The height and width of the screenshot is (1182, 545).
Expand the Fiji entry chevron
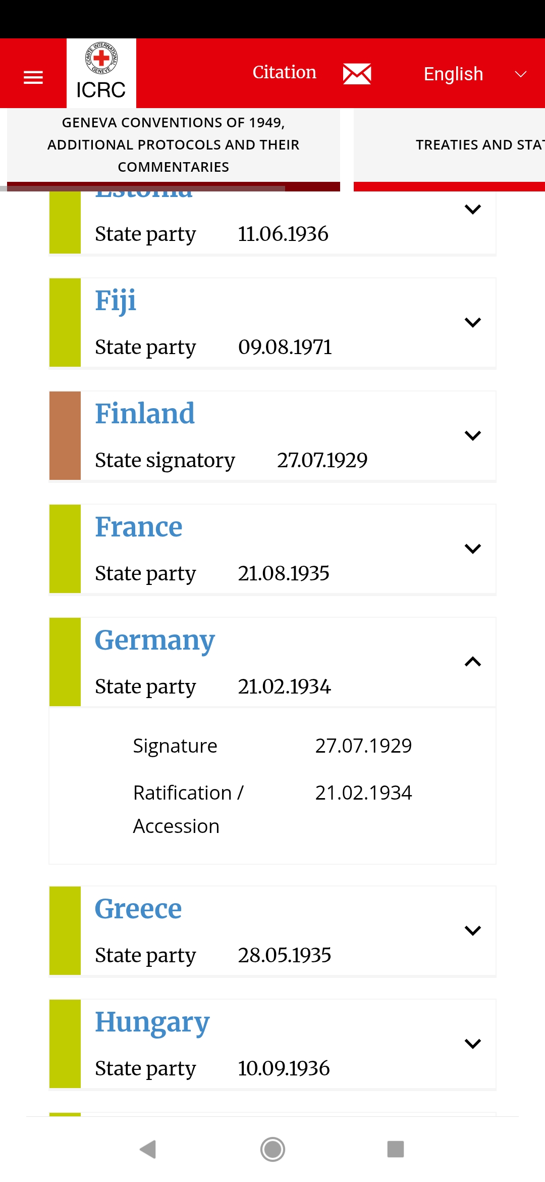tap(472, 322)
